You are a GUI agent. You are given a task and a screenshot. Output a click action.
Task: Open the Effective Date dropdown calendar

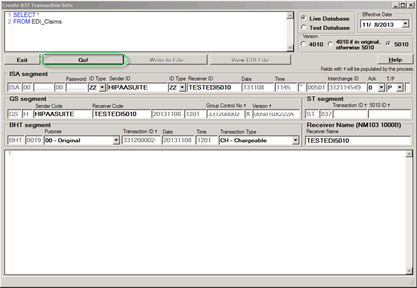pyautogui.click(x=405, y=24)
